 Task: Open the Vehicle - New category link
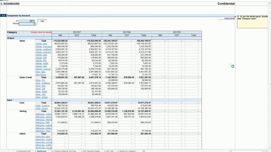pos(41,44)
